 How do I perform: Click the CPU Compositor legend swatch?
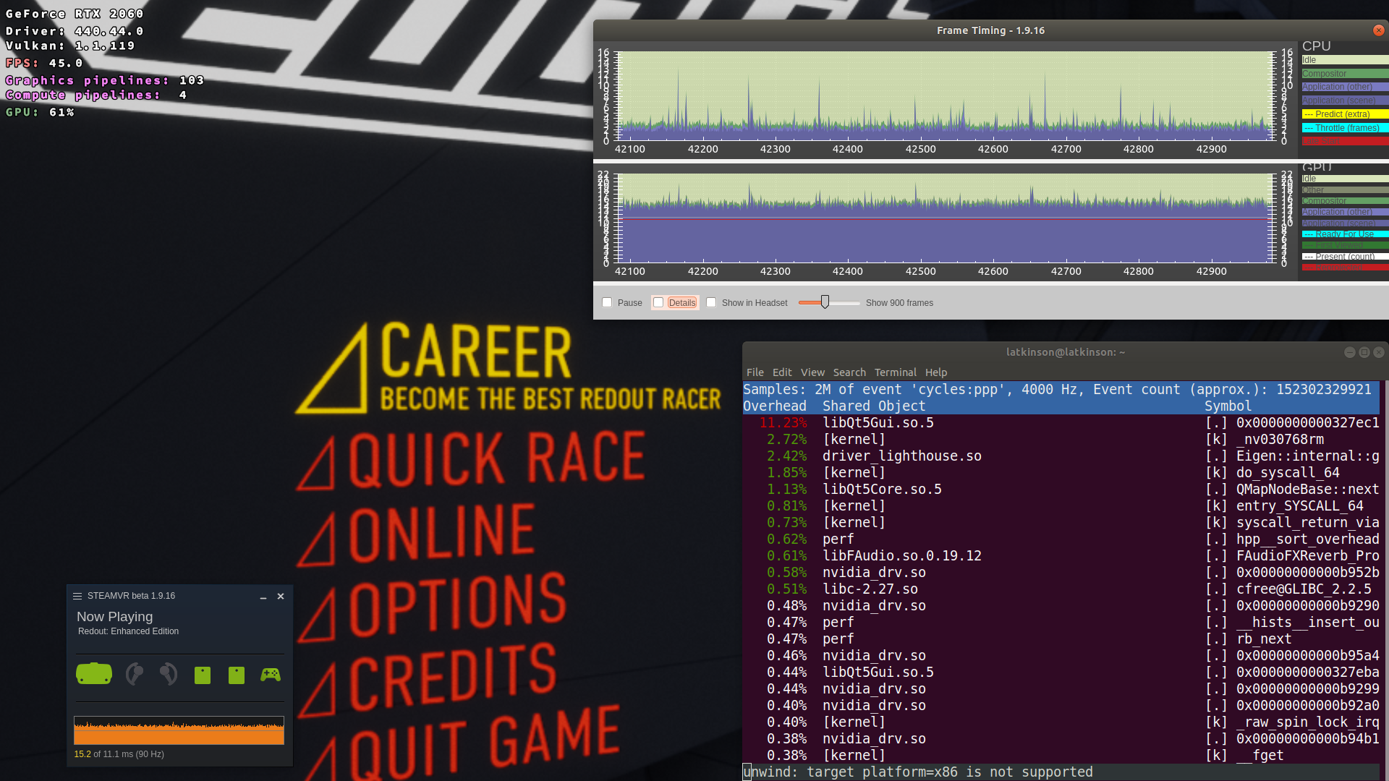tap(1345, 74)
